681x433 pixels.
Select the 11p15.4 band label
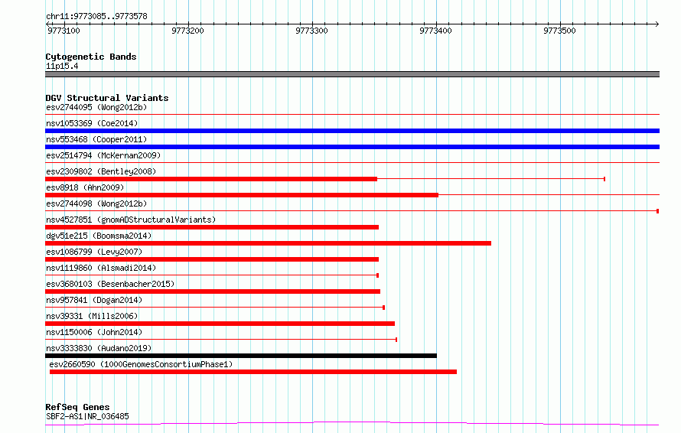[x=62, y=66]
